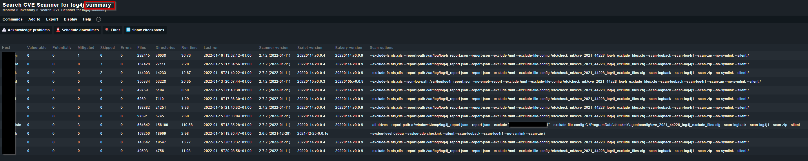Sort by the Skipped column header

click(107, 48)
